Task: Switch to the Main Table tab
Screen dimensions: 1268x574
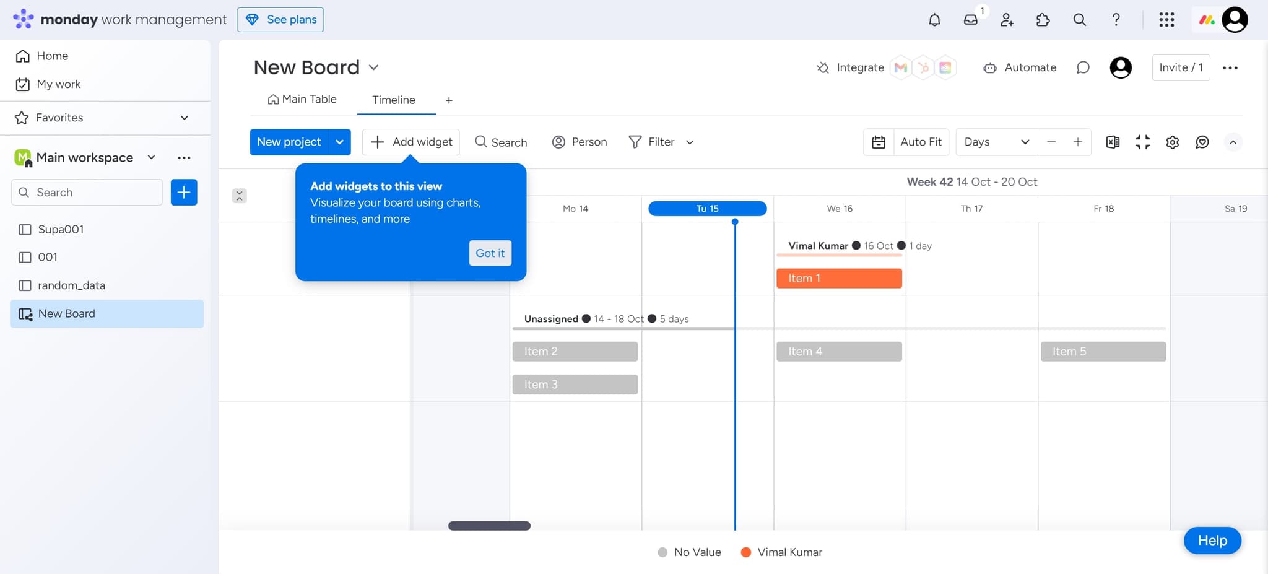Action: point(302,100)
